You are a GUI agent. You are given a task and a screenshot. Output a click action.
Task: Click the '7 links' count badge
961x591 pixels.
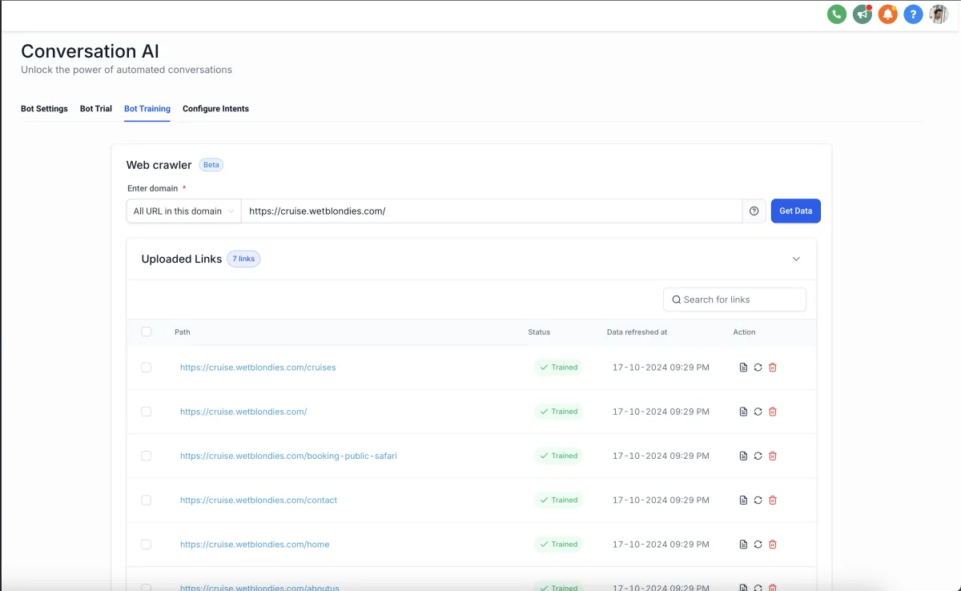point(243,259)
